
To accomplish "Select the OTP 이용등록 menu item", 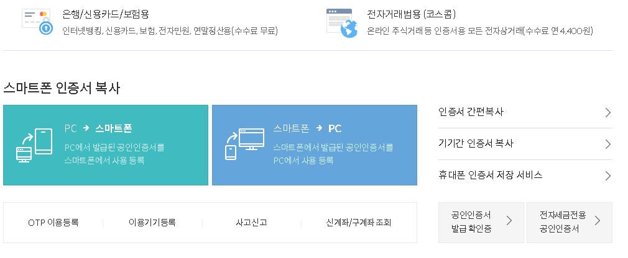I will [53, 223].
